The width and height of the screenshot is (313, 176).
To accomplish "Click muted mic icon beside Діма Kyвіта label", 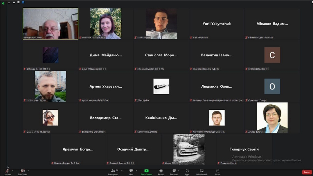I will (135, 101).
